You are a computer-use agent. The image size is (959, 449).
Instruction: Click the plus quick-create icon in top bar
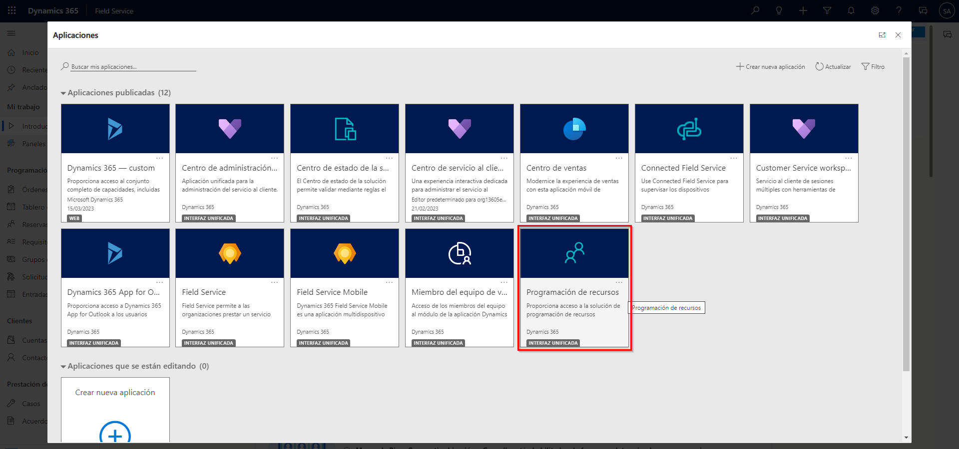click(803, 10)
